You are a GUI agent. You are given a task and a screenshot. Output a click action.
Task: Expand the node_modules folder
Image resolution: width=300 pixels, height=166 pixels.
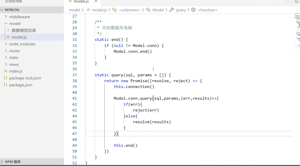click(6, 44)
